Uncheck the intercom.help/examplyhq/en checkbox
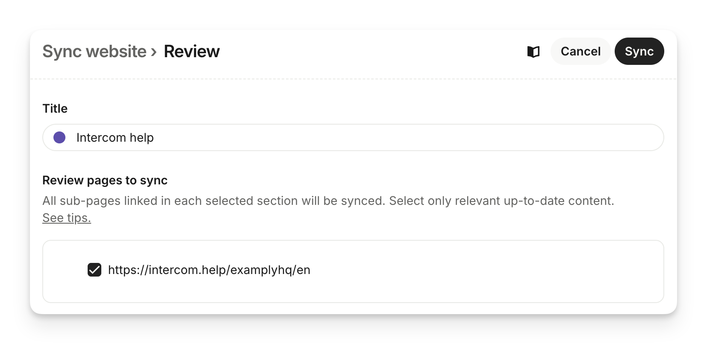The width and height of the screenshot is (707, 344). click(x=94, y=270)
